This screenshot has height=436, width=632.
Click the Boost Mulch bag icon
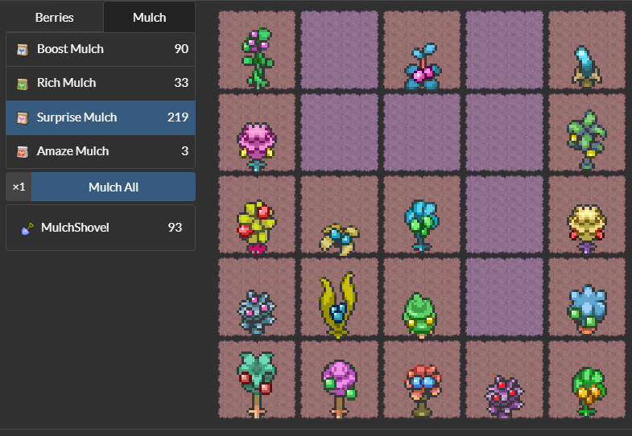[x=23, y=50]
